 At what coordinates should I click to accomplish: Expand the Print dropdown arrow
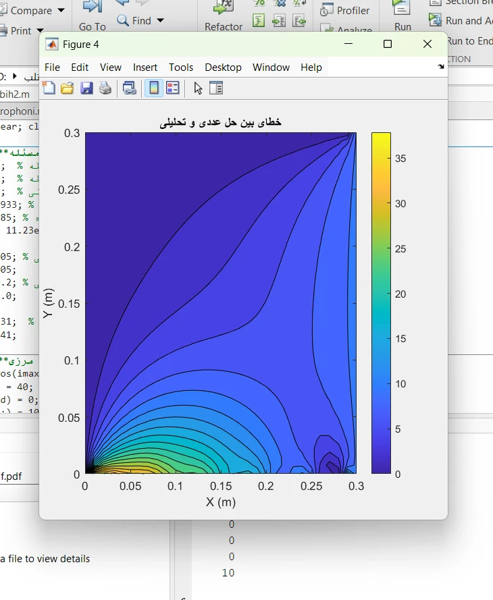(x=40, y=30)
